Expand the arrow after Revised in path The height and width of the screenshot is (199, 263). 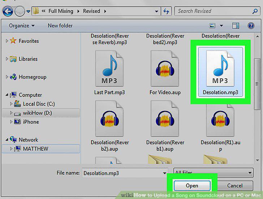[105, 11]
